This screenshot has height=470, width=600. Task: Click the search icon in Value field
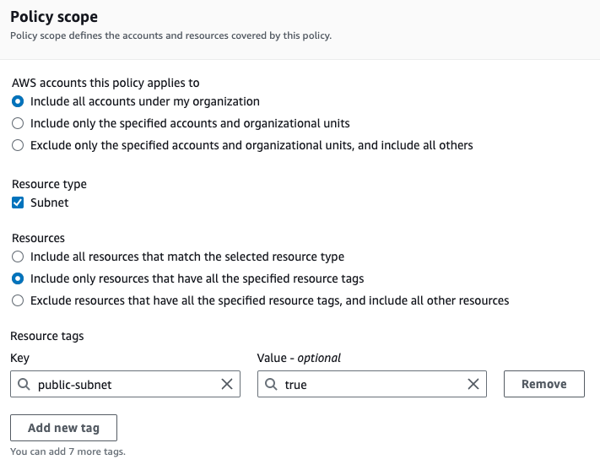tap(270, 385)
